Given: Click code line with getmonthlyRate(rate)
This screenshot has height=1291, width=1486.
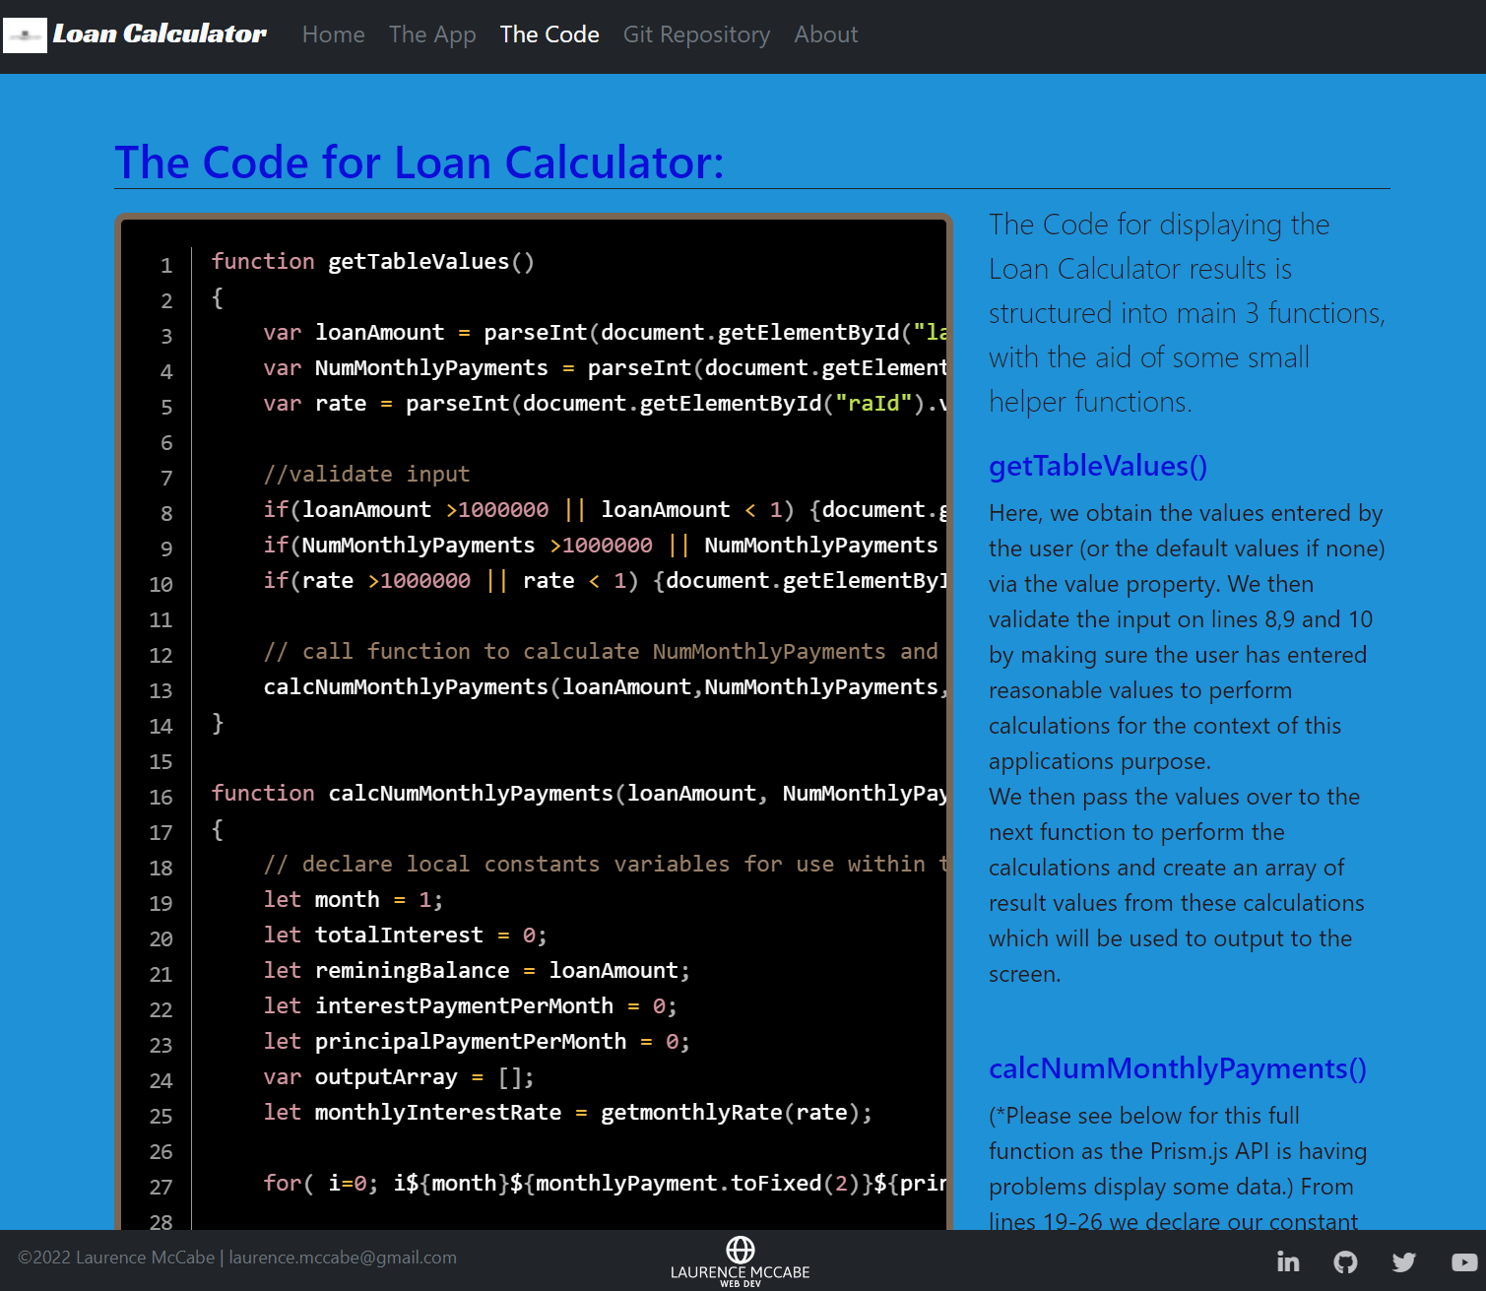Looking at the screenshot, I should coord(567,1113).
